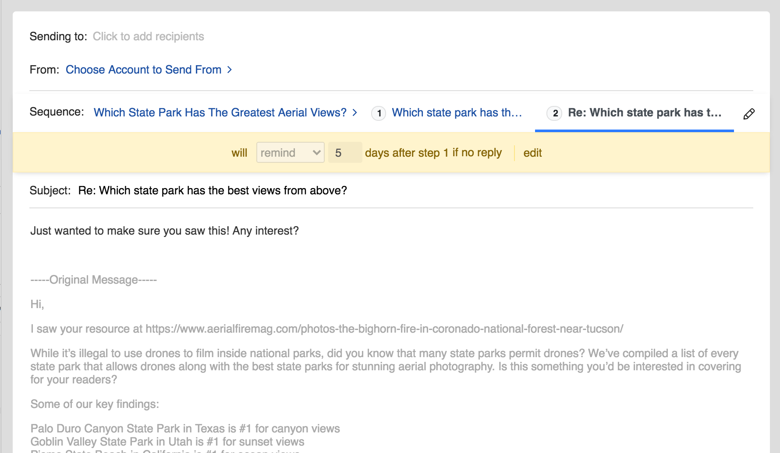The width and height of the screenshot is (780, 453).
Task: Click the 'Some of our key findings:' line
Action: pos(95,404)
